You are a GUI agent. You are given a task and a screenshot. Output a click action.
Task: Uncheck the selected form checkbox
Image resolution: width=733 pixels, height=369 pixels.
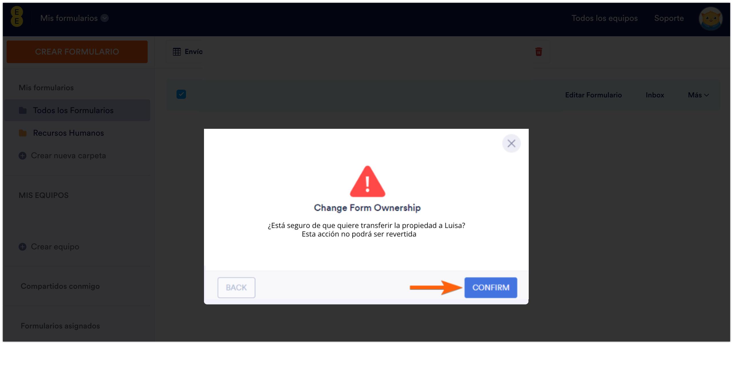point(181,94)
